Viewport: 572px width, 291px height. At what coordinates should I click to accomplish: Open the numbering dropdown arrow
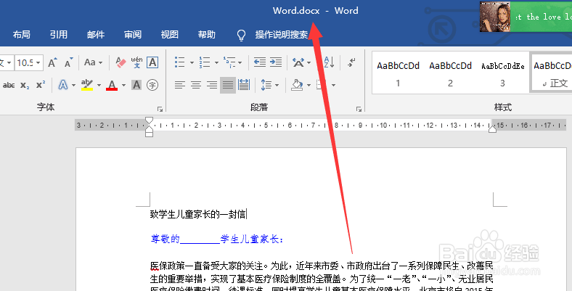[216, 62]
